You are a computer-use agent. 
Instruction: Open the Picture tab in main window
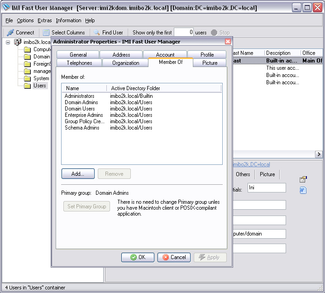tap(267, 174)
